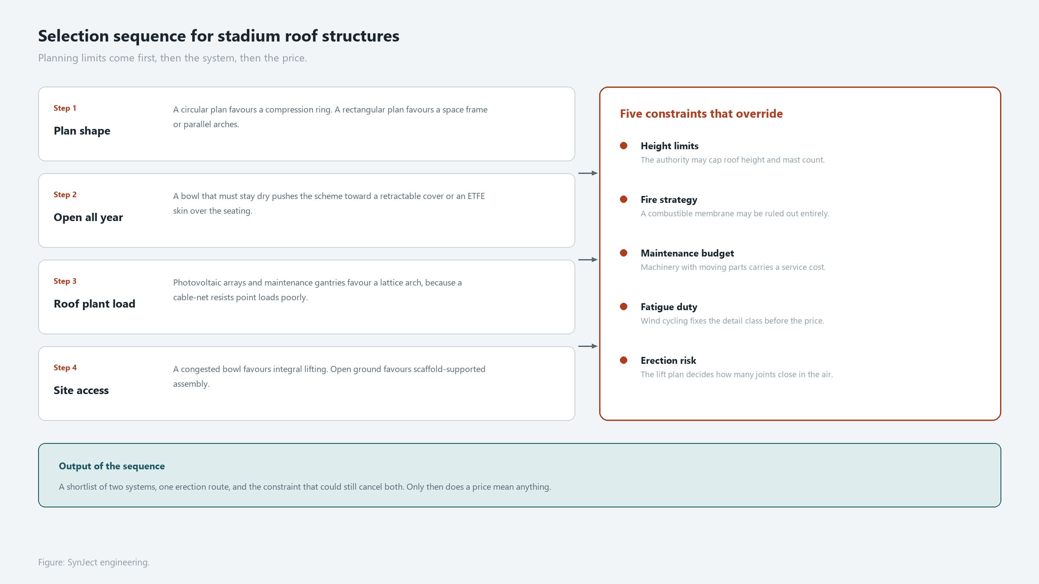The width and height of the screenshot is (1039, 584).
Task: Click the 'Figure: SynJect engineering.' caption
Action: tap(94, 562)
